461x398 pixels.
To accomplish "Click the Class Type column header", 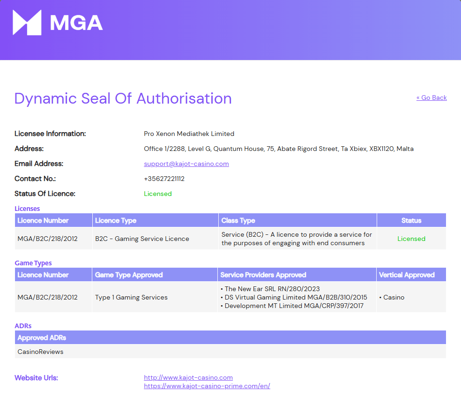I will [x=297, y=220].
